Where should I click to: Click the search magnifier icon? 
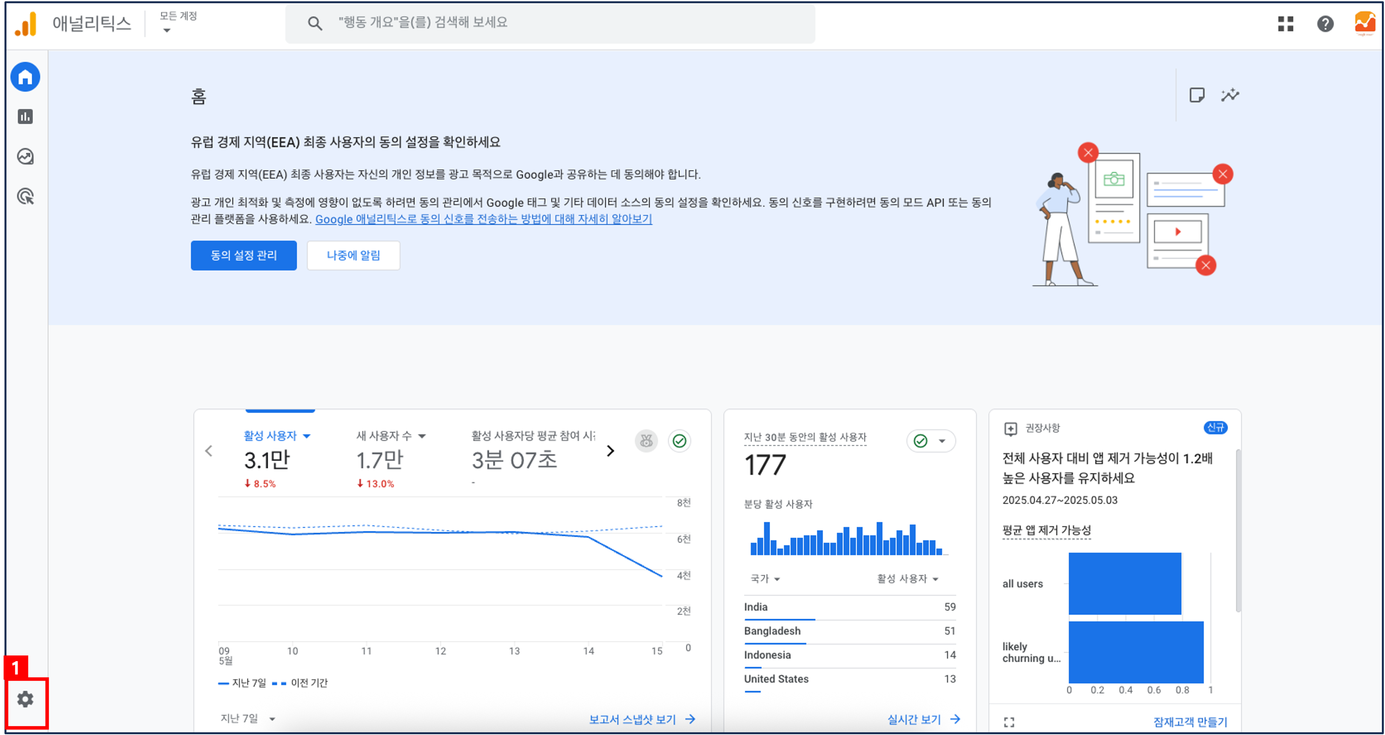tap(315, 23)
